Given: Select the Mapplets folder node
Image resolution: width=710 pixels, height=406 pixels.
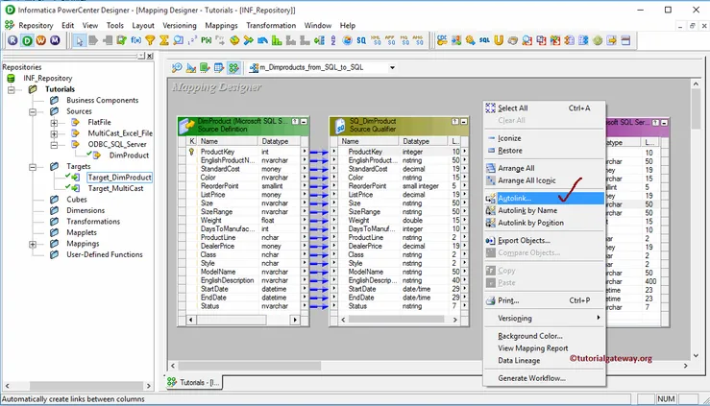Looking at the screenshot, I should click(82, 232).
